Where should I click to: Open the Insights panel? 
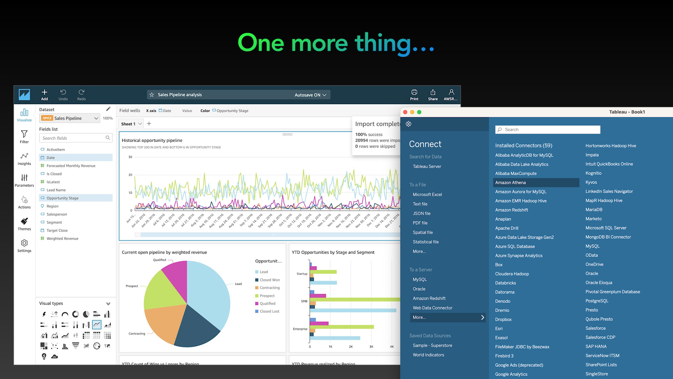point(24,158)
